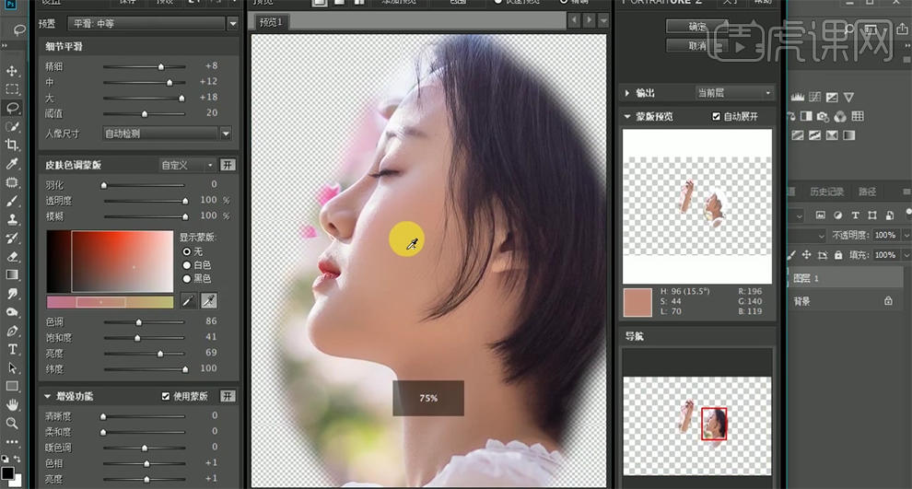Screen dimensions: 912x489
Task: Select the Pen tool
Action: [x=13, y=331]
